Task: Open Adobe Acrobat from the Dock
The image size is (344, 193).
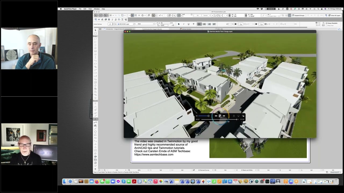Action: 134,181
